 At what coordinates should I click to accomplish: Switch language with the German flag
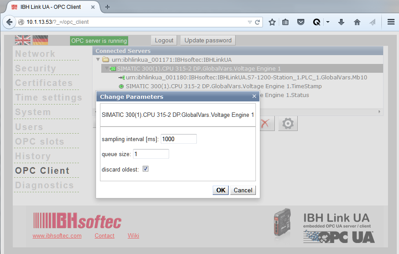click(x=40, y=40)
